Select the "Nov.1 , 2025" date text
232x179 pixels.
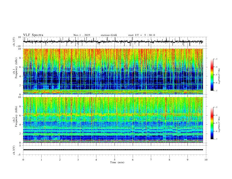tap(82, 35)
